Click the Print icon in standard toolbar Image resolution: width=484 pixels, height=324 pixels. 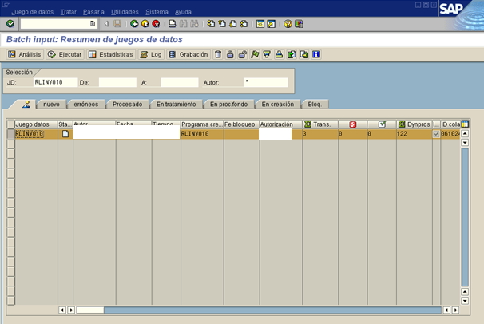click(172, 24)
